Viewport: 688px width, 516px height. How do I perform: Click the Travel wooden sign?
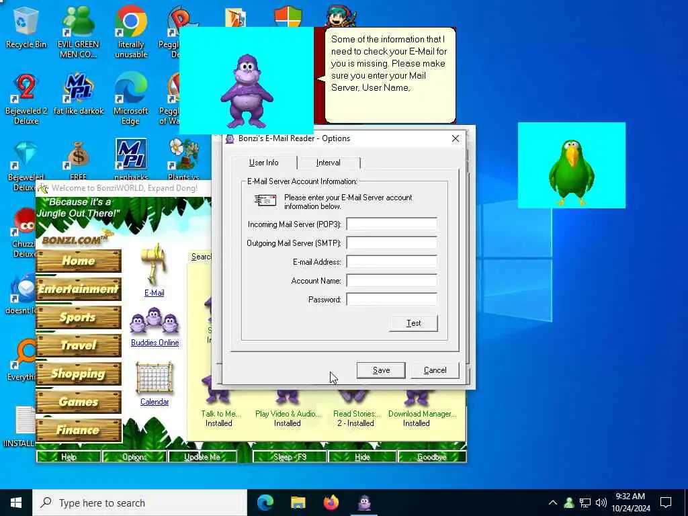(79, 345)
